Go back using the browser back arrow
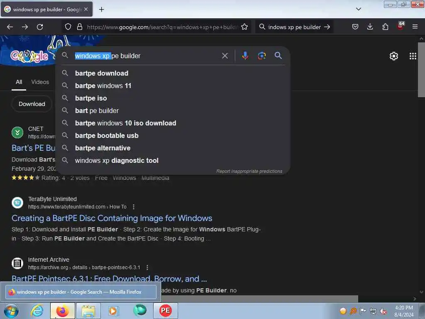 point(10,27)
